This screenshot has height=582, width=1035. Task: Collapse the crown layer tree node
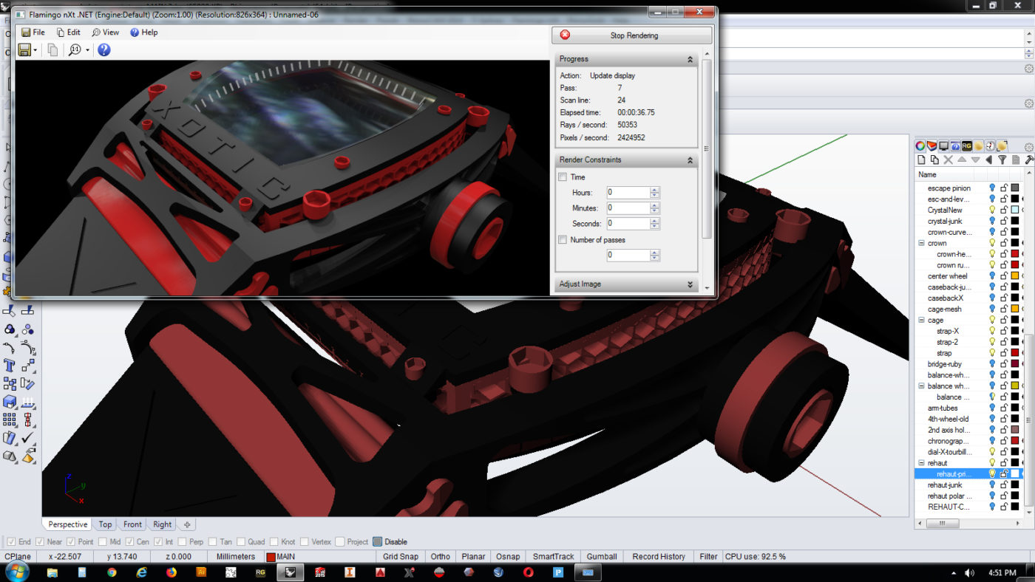(x=921, y=243)
